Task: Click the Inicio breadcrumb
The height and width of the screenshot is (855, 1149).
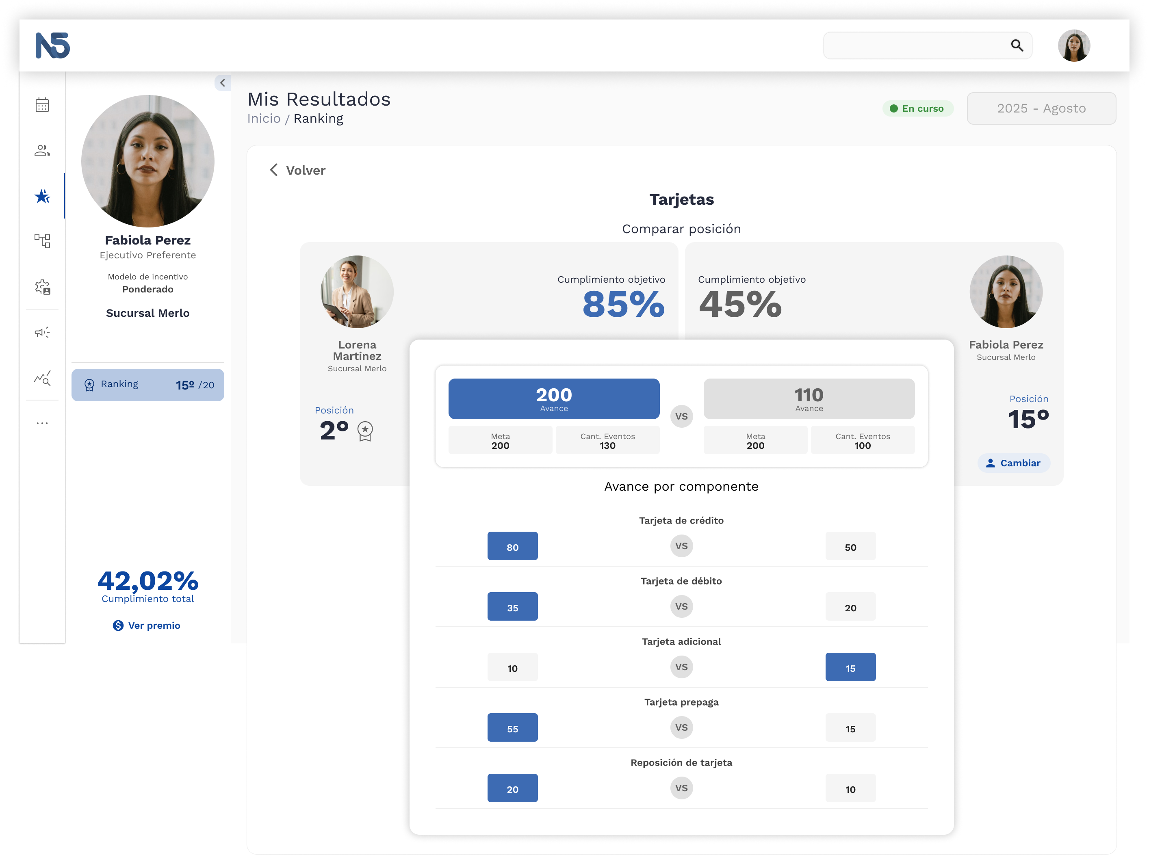Action: pyautogui.click(x=263, y=119)
